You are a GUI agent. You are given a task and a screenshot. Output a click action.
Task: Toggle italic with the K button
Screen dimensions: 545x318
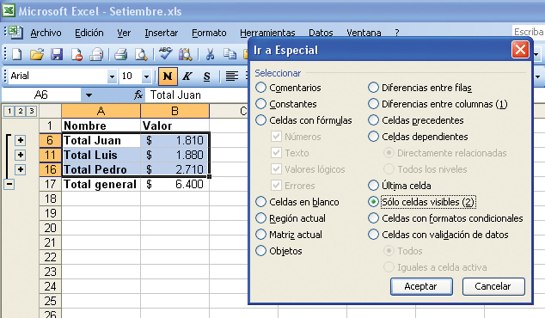tap(187, 76)
